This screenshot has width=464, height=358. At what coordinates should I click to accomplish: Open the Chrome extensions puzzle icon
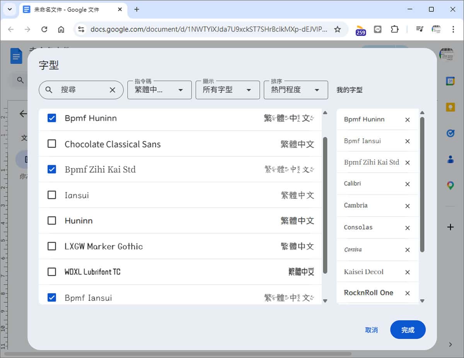tap(394, 29)
